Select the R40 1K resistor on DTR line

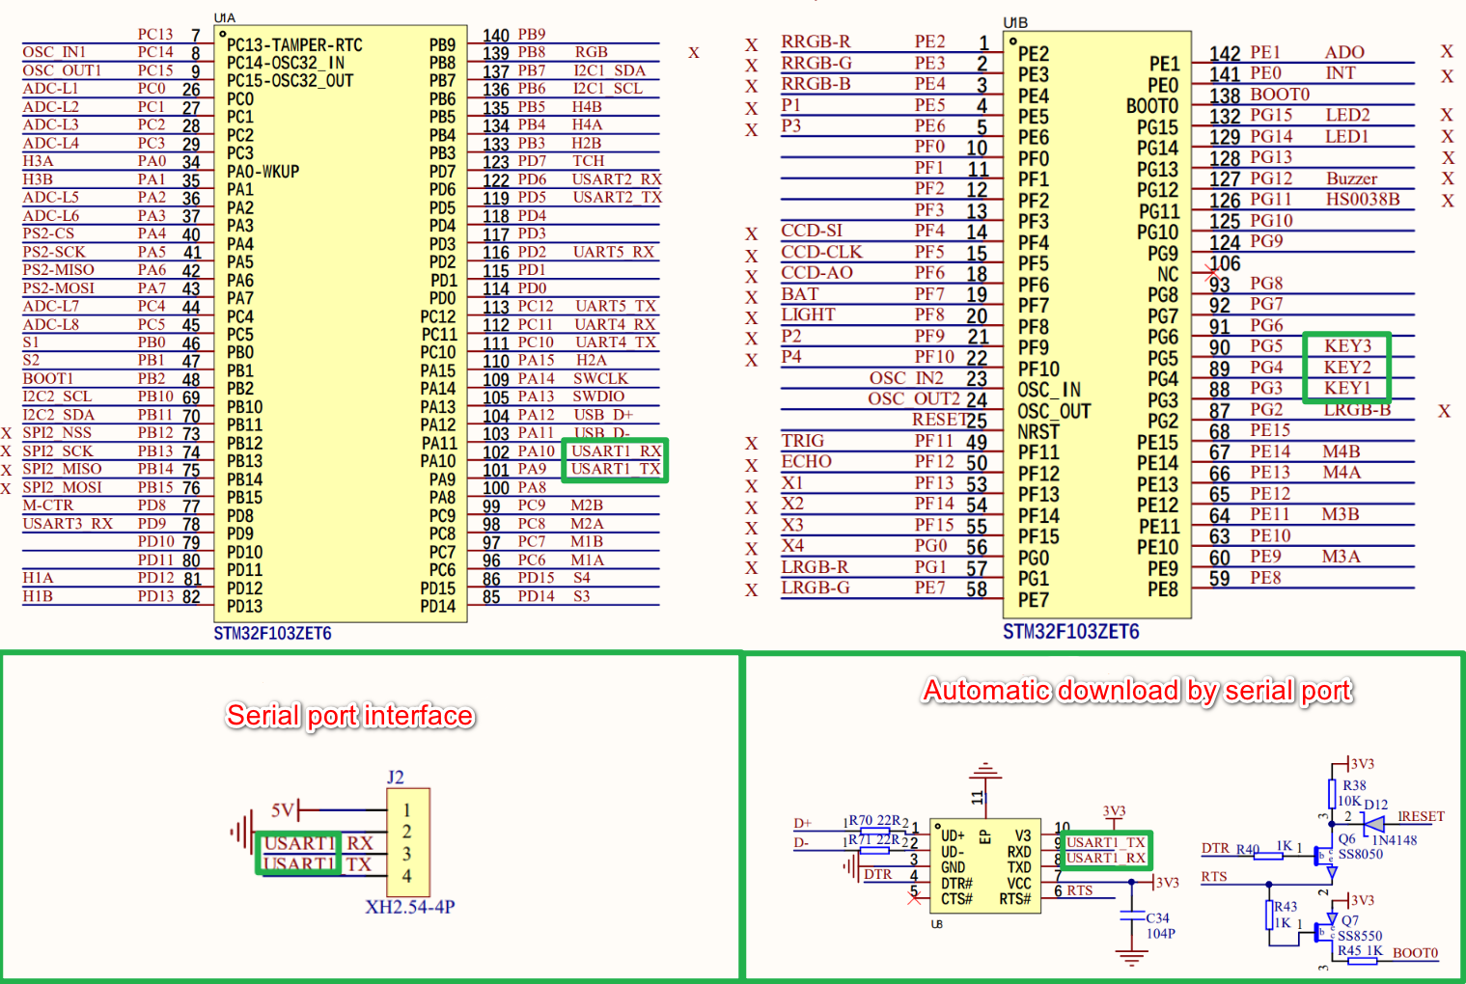(1268, 855)
